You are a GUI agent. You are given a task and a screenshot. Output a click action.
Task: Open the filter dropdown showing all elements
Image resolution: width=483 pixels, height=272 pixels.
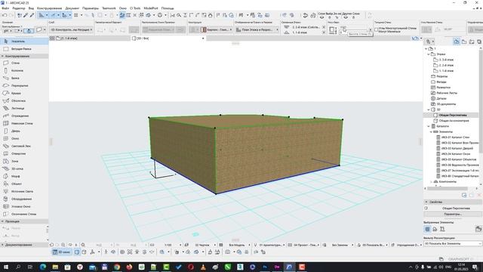[453, 243]
